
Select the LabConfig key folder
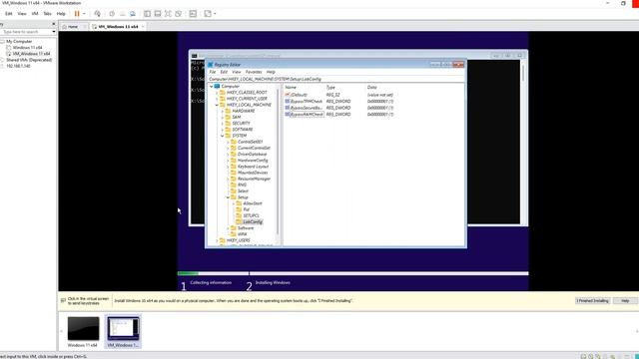253,221
